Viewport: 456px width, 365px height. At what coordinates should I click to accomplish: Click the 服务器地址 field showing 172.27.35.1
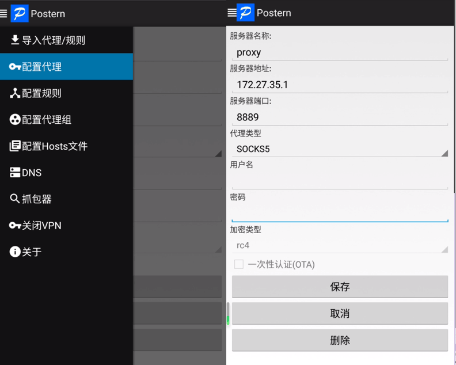click(340, 85)
